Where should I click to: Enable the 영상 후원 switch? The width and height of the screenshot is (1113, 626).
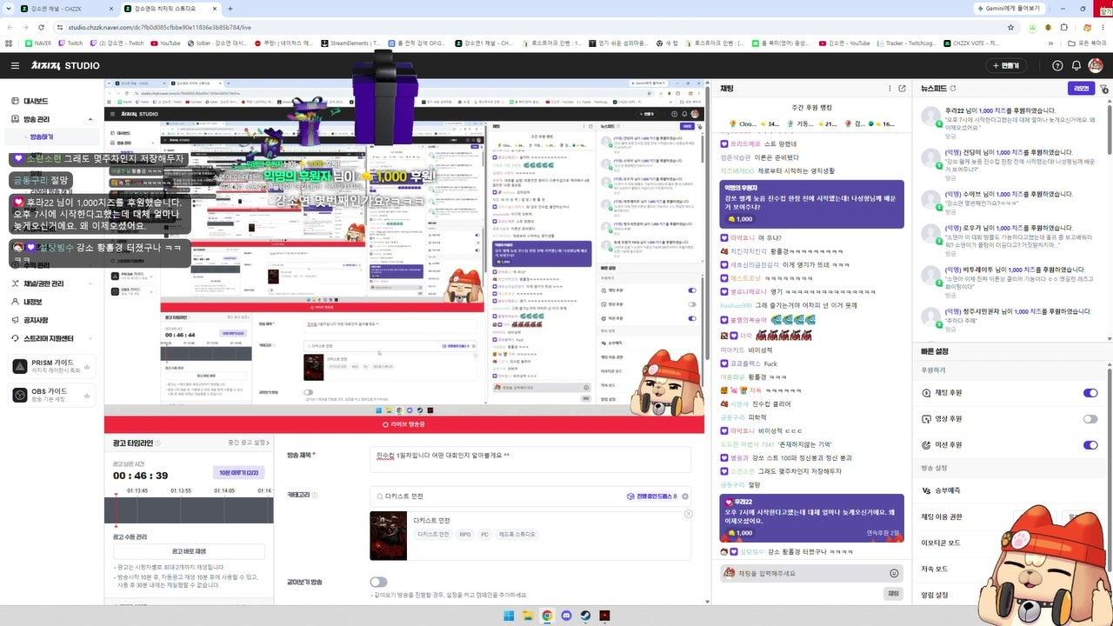tap(1090, 419)
